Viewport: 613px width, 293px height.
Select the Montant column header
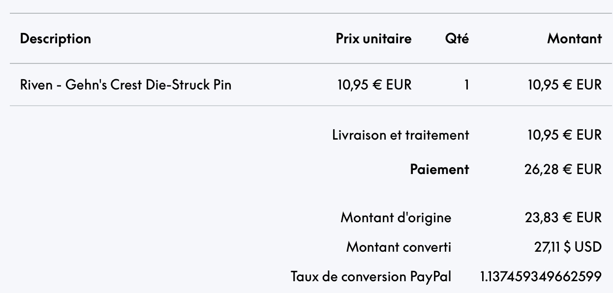coord(574,39)
